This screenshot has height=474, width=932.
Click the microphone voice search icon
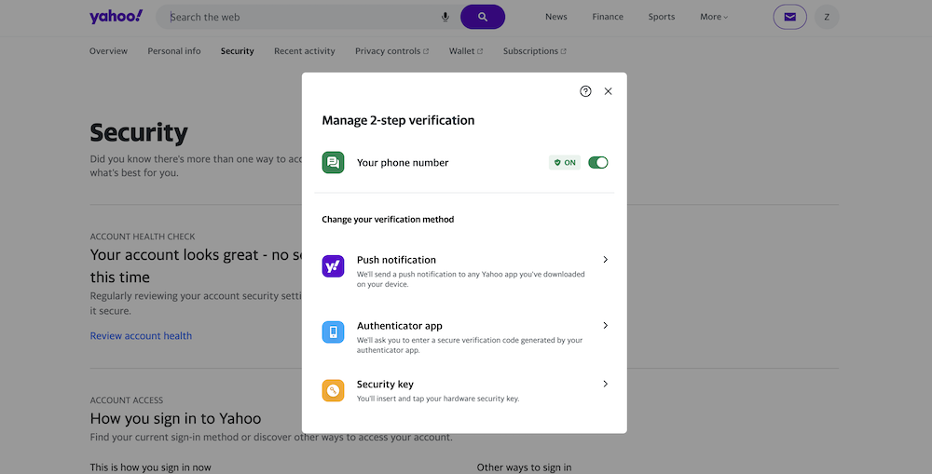[x=445, y=17]
